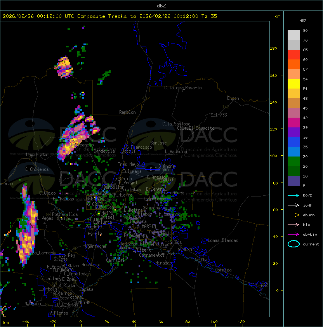This screenshot has height=327, width=323.
Task: Click the white 30HM arrow in the legend
Action: (x=293, y=205)
